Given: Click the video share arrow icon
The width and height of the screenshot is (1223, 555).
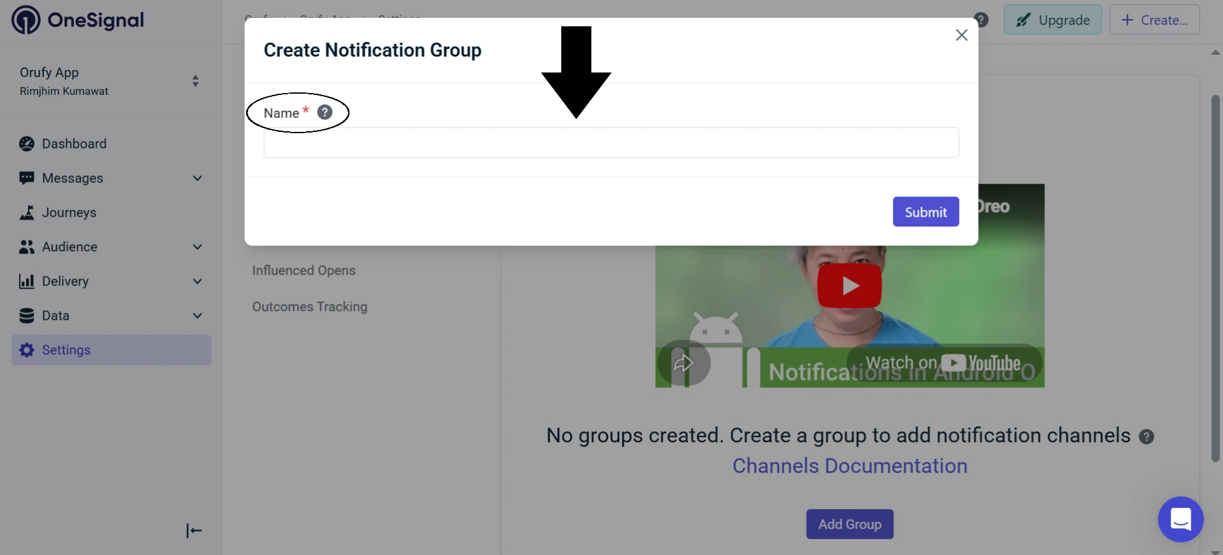Looking at the screenshot, I should point(684,363).
